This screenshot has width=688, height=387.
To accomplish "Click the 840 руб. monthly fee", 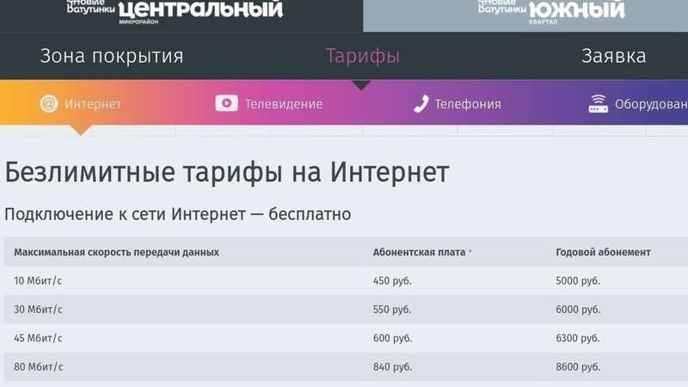I will click(392, 367).
